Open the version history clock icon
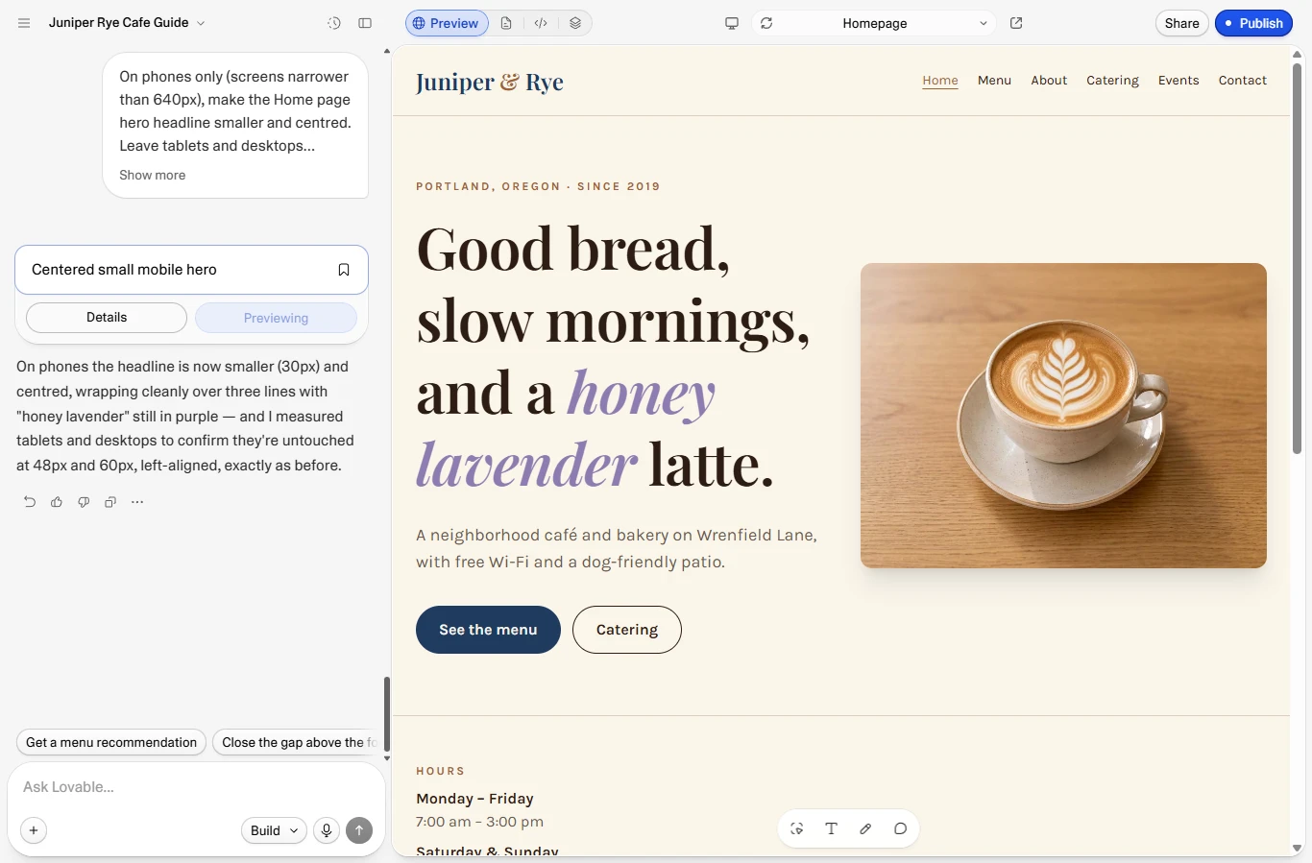 334,23
